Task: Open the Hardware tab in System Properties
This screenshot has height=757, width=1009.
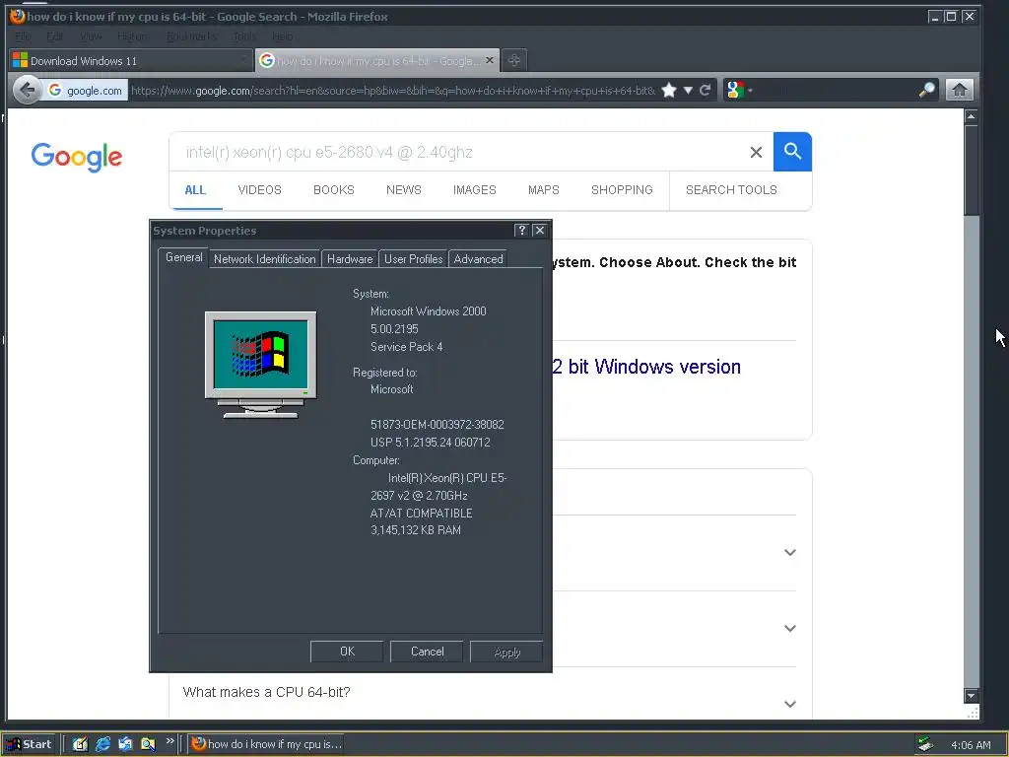Action: click(x=350, y=259)
